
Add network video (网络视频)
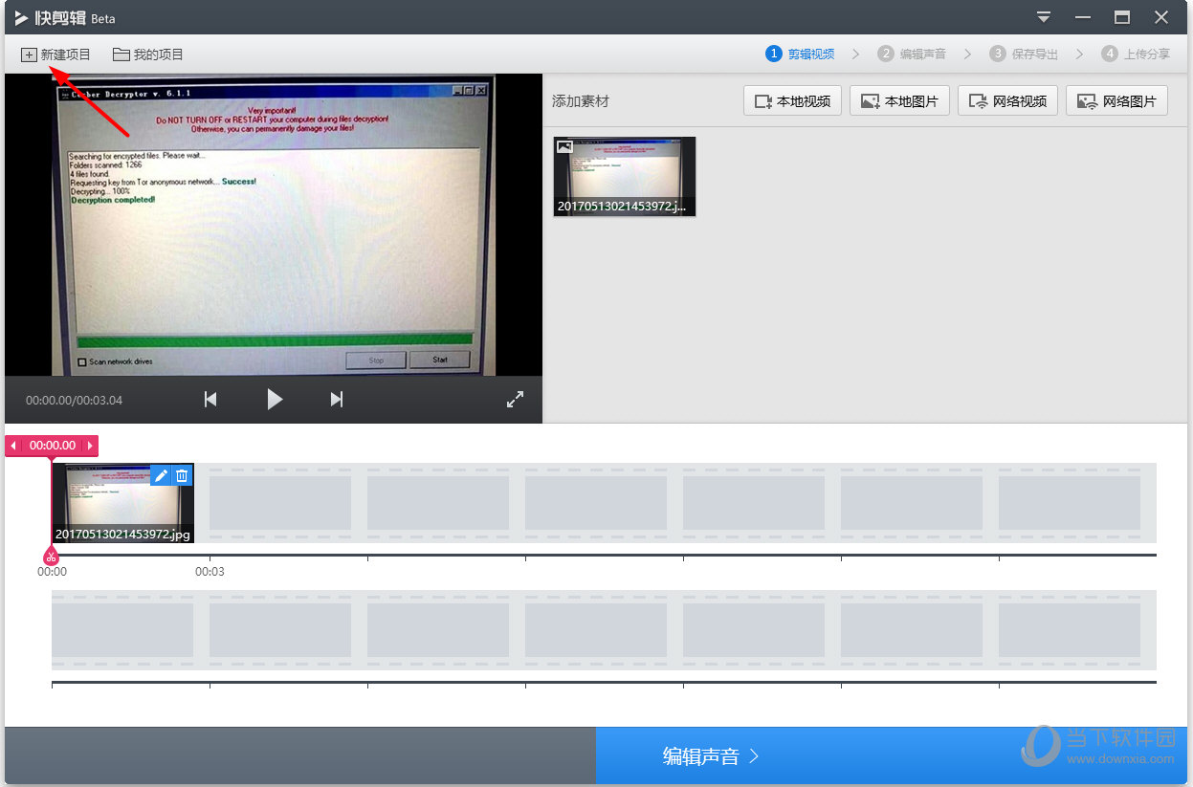tap(1007, 101)
